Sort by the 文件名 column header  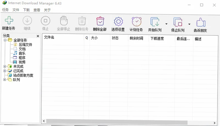63,37
